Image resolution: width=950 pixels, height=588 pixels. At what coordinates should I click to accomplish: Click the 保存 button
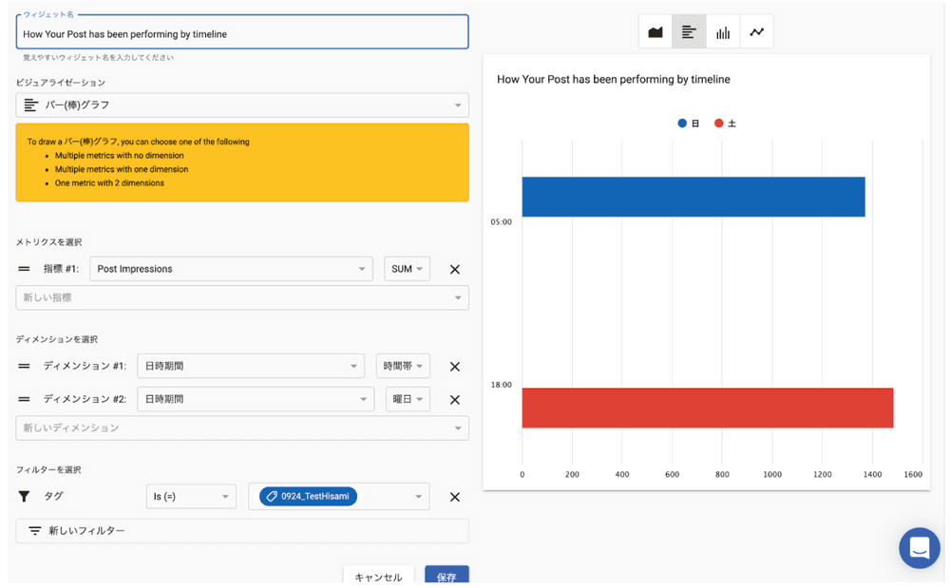coord(446,577)
